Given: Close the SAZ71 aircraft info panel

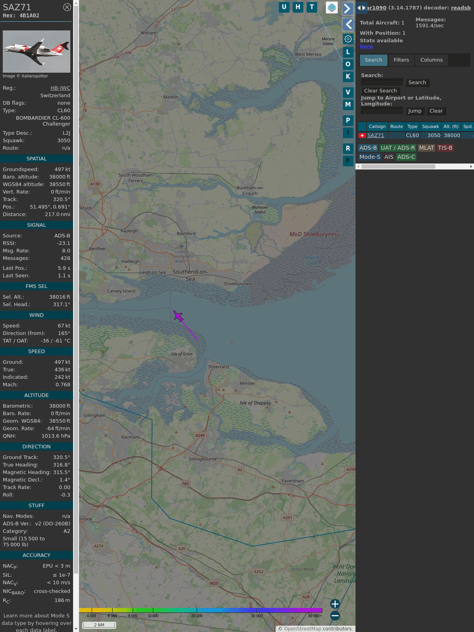Looking at the screenshot, I should (x=67, y=7).
